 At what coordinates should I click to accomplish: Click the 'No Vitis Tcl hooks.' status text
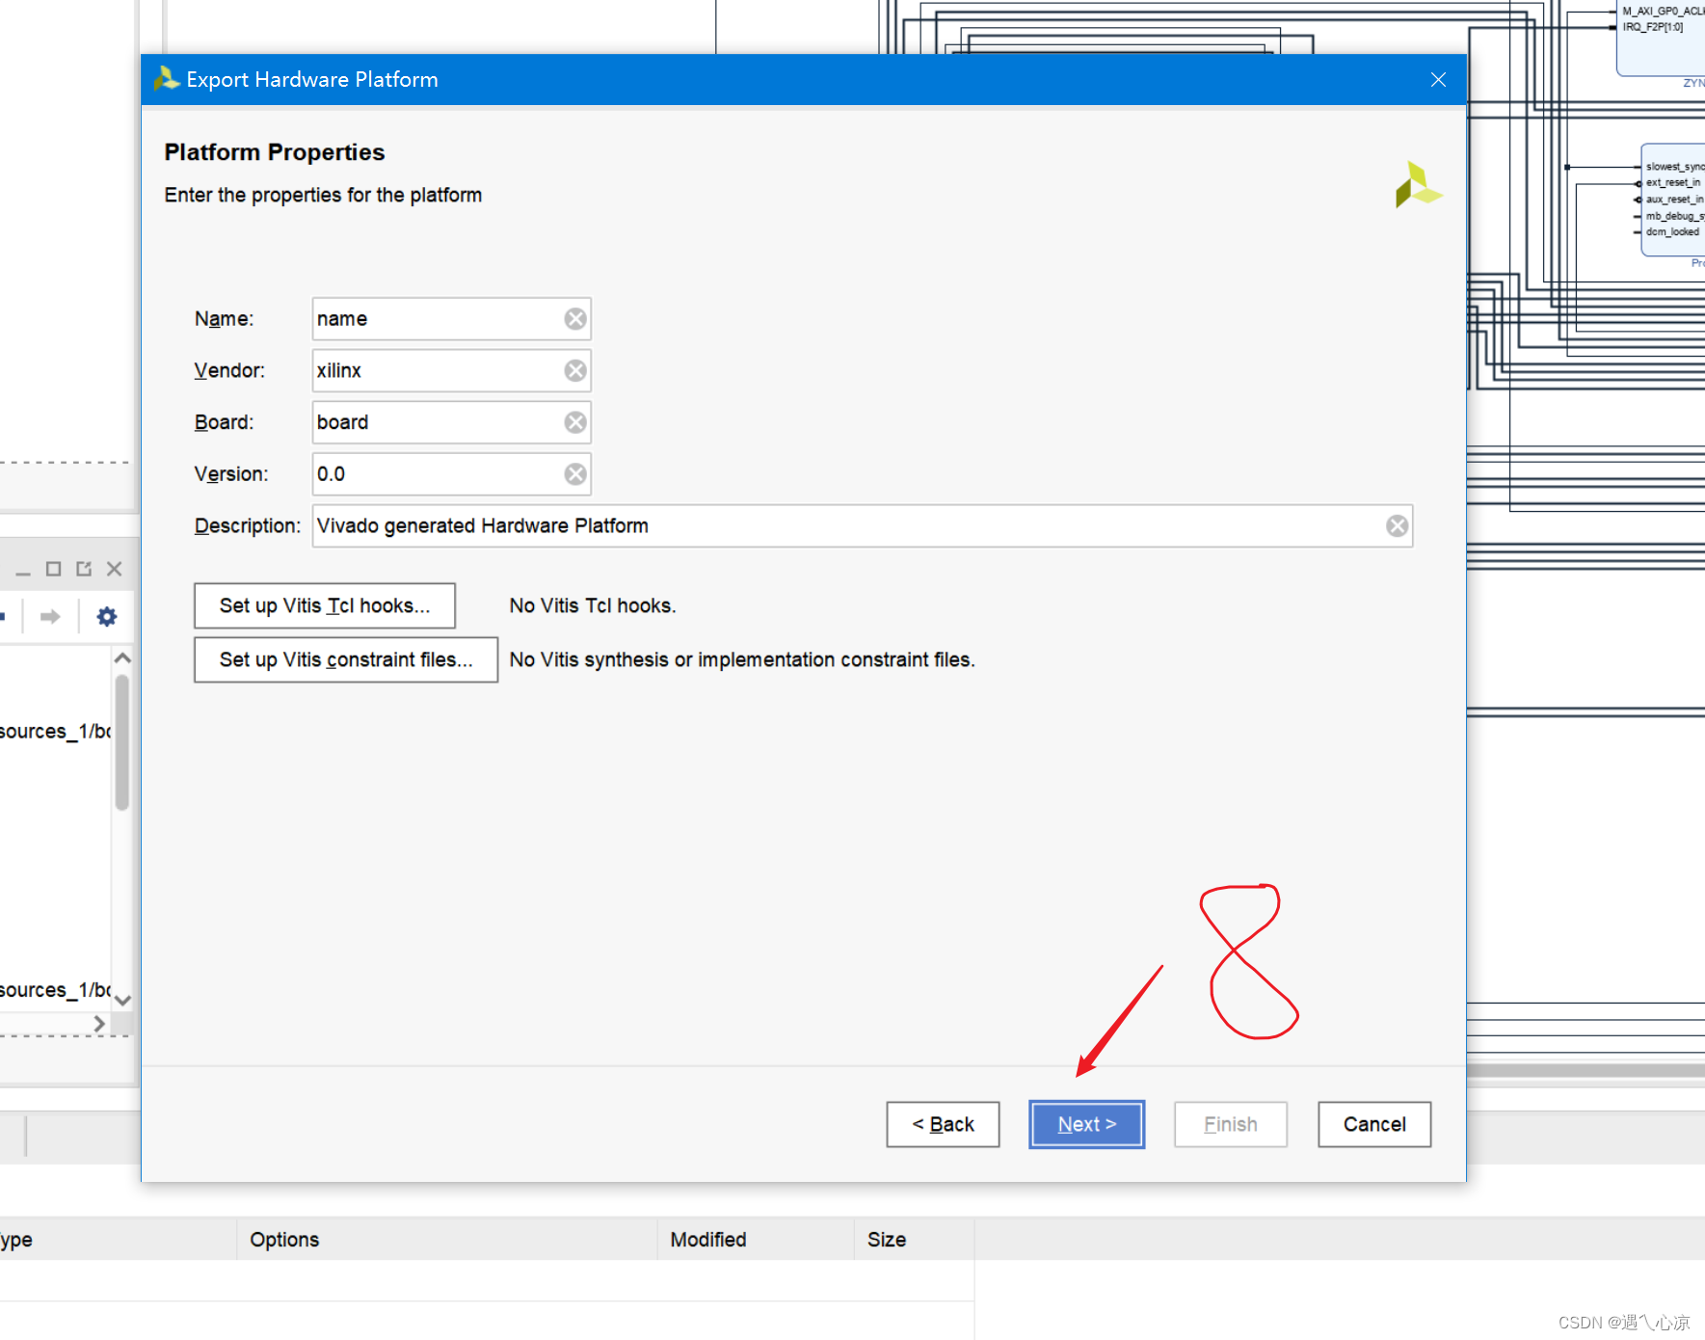(593, 606)
